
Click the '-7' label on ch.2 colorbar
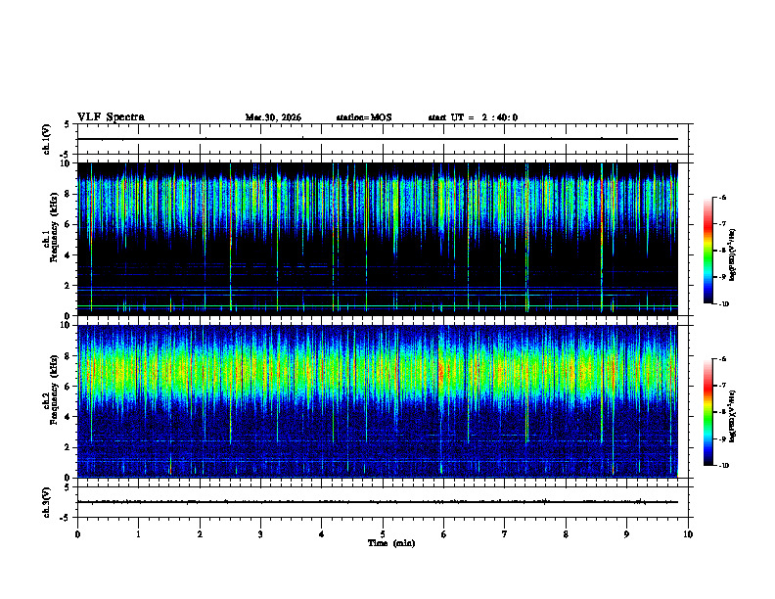click(x=722, y=386)
